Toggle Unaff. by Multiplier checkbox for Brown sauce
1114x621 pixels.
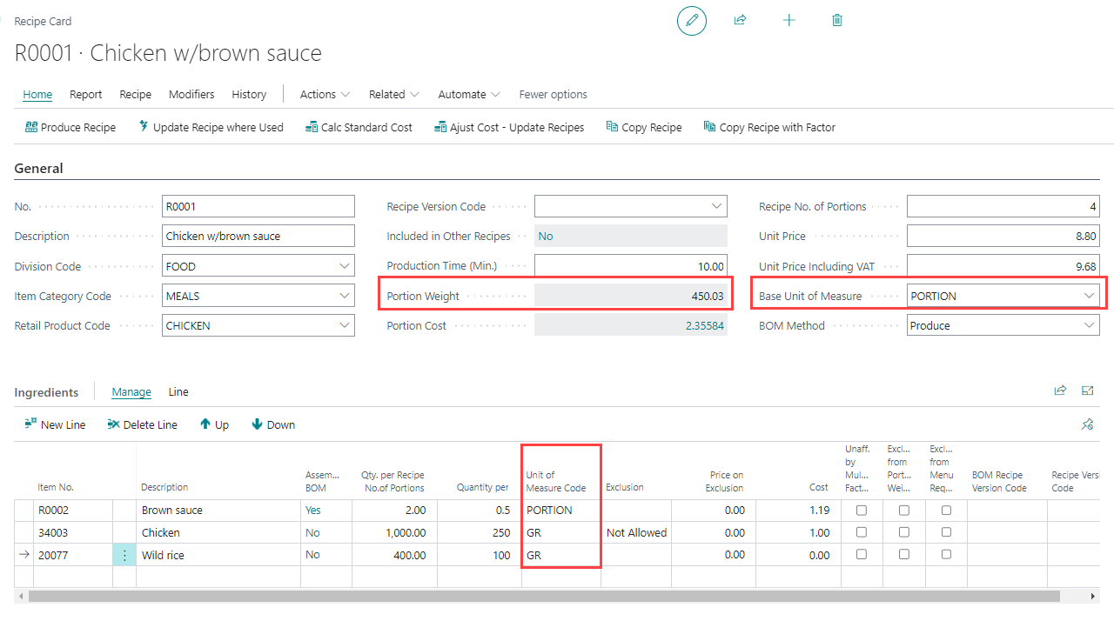pos(862,511)
